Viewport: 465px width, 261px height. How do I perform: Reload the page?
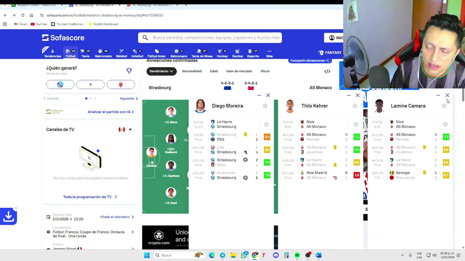(23, 15)
